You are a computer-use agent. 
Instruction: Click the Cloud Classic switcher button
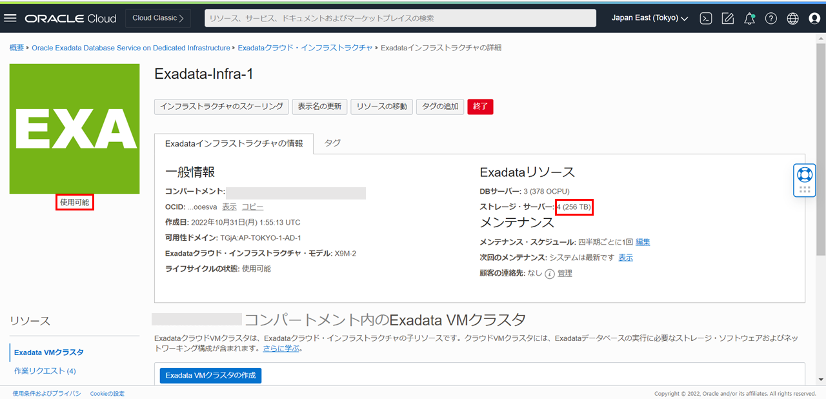[x=158, y=18]
